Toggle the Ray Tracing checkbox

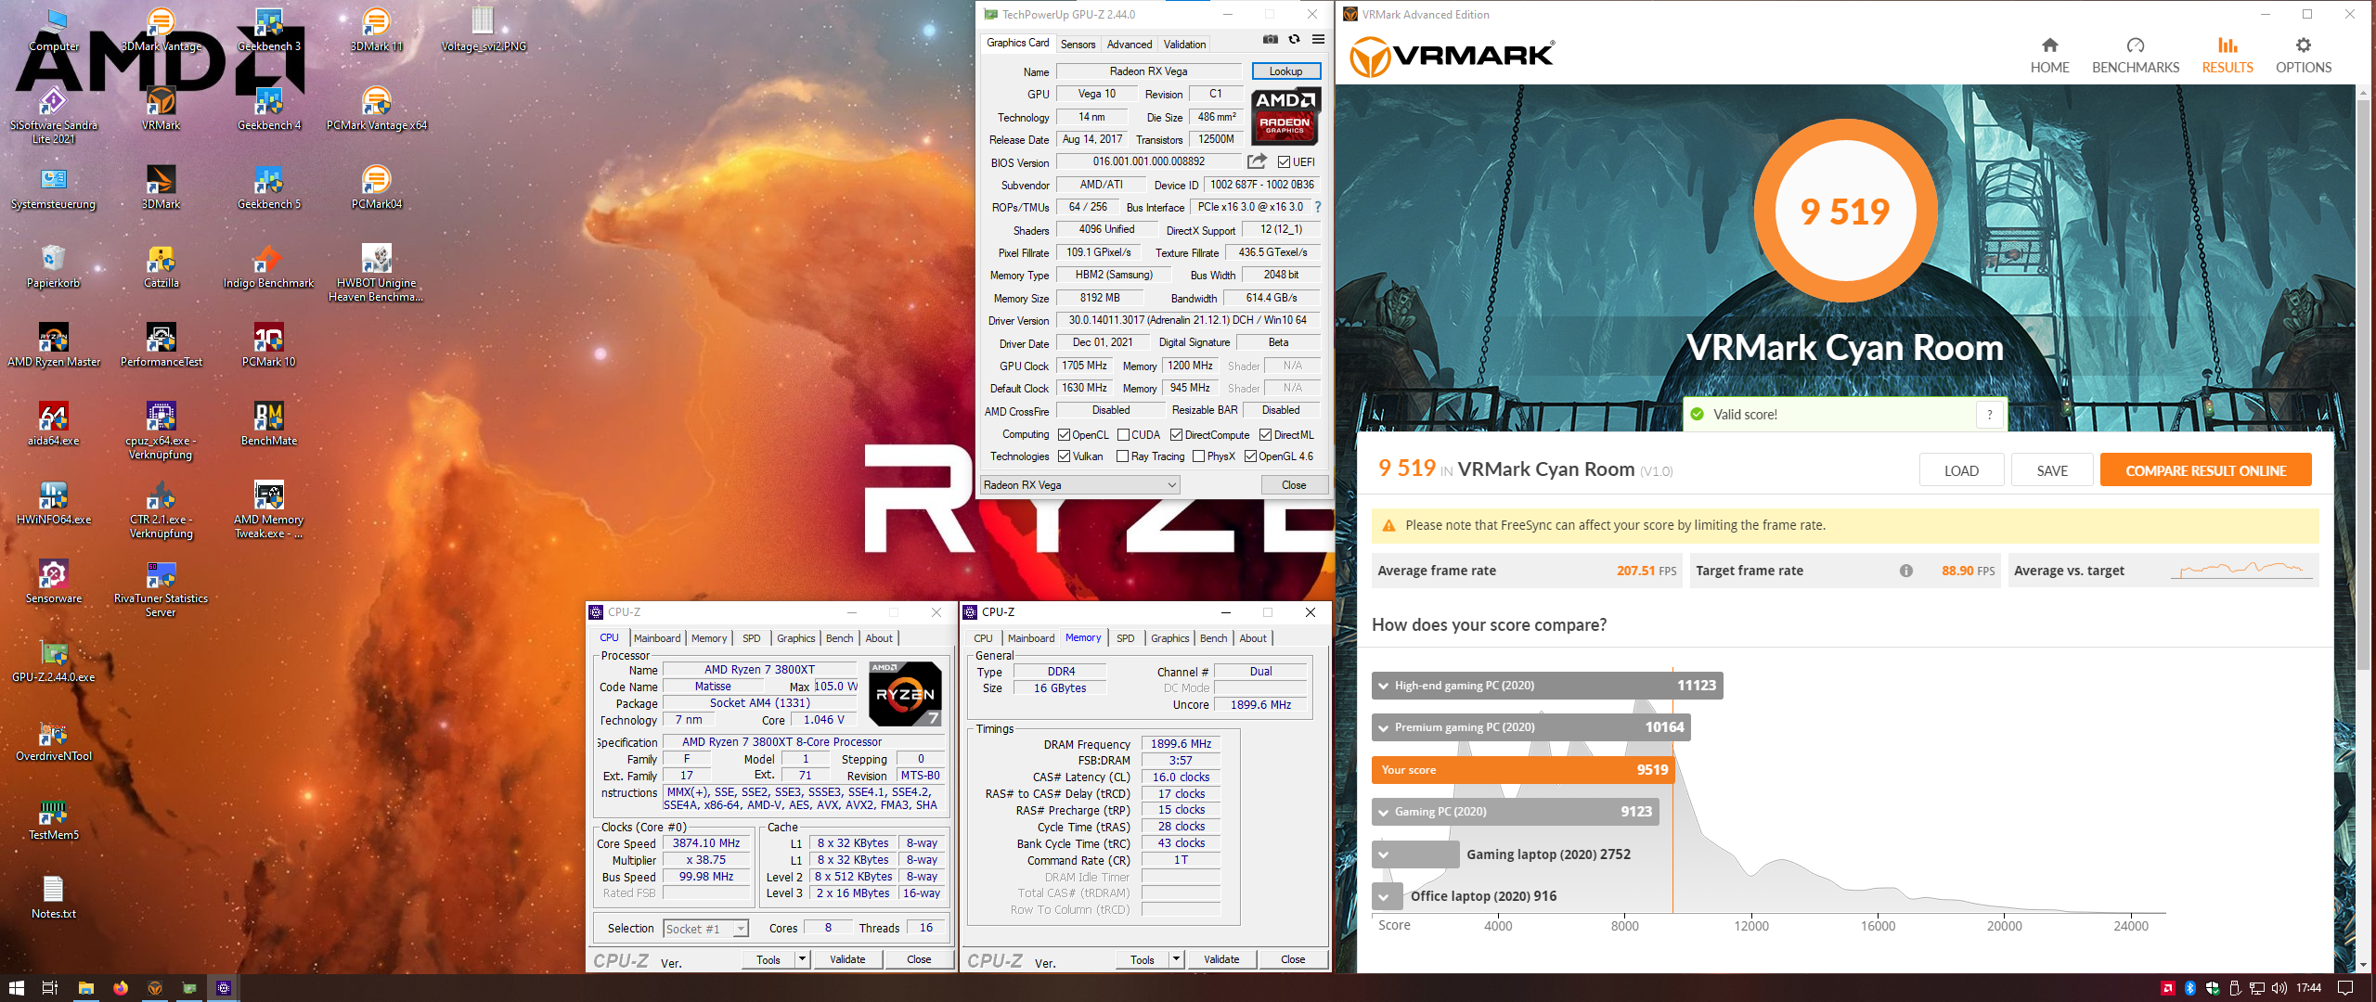(1123, 456)
